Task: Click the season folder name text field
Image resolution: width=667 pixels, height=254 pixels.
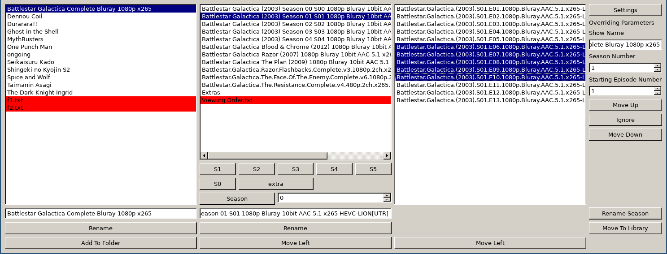Action: (x=296, y=213)
